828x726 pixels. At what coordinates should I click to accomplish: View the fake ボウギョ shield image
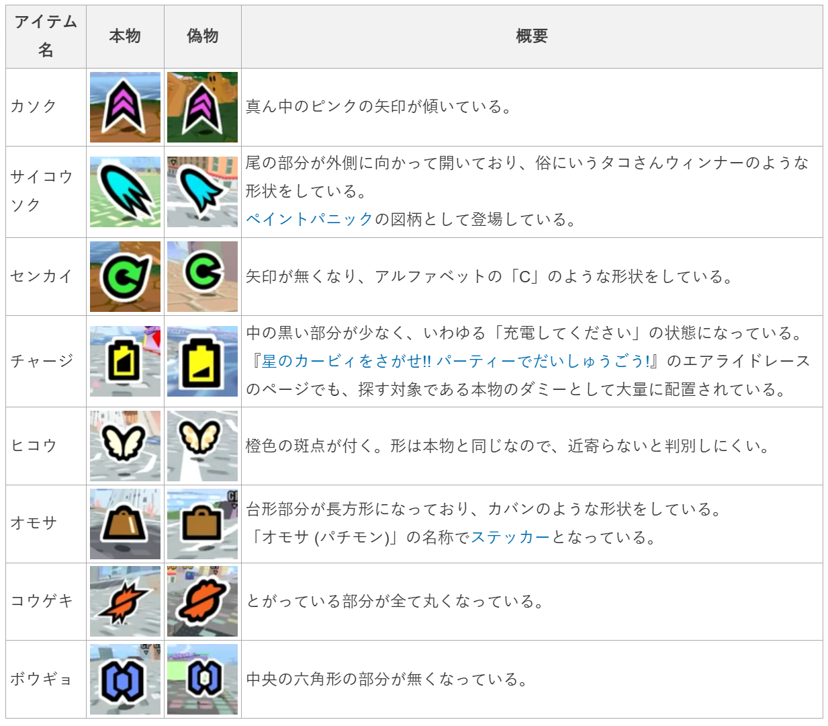pyautogui.click(x=202, y=679)
